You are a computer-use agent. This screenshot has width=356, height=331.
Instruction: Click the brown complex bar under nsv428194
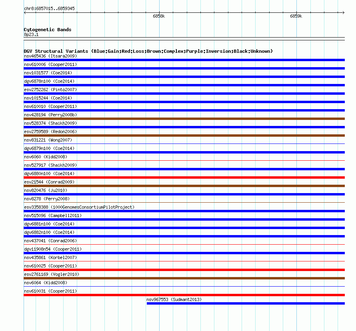point(184,119)
